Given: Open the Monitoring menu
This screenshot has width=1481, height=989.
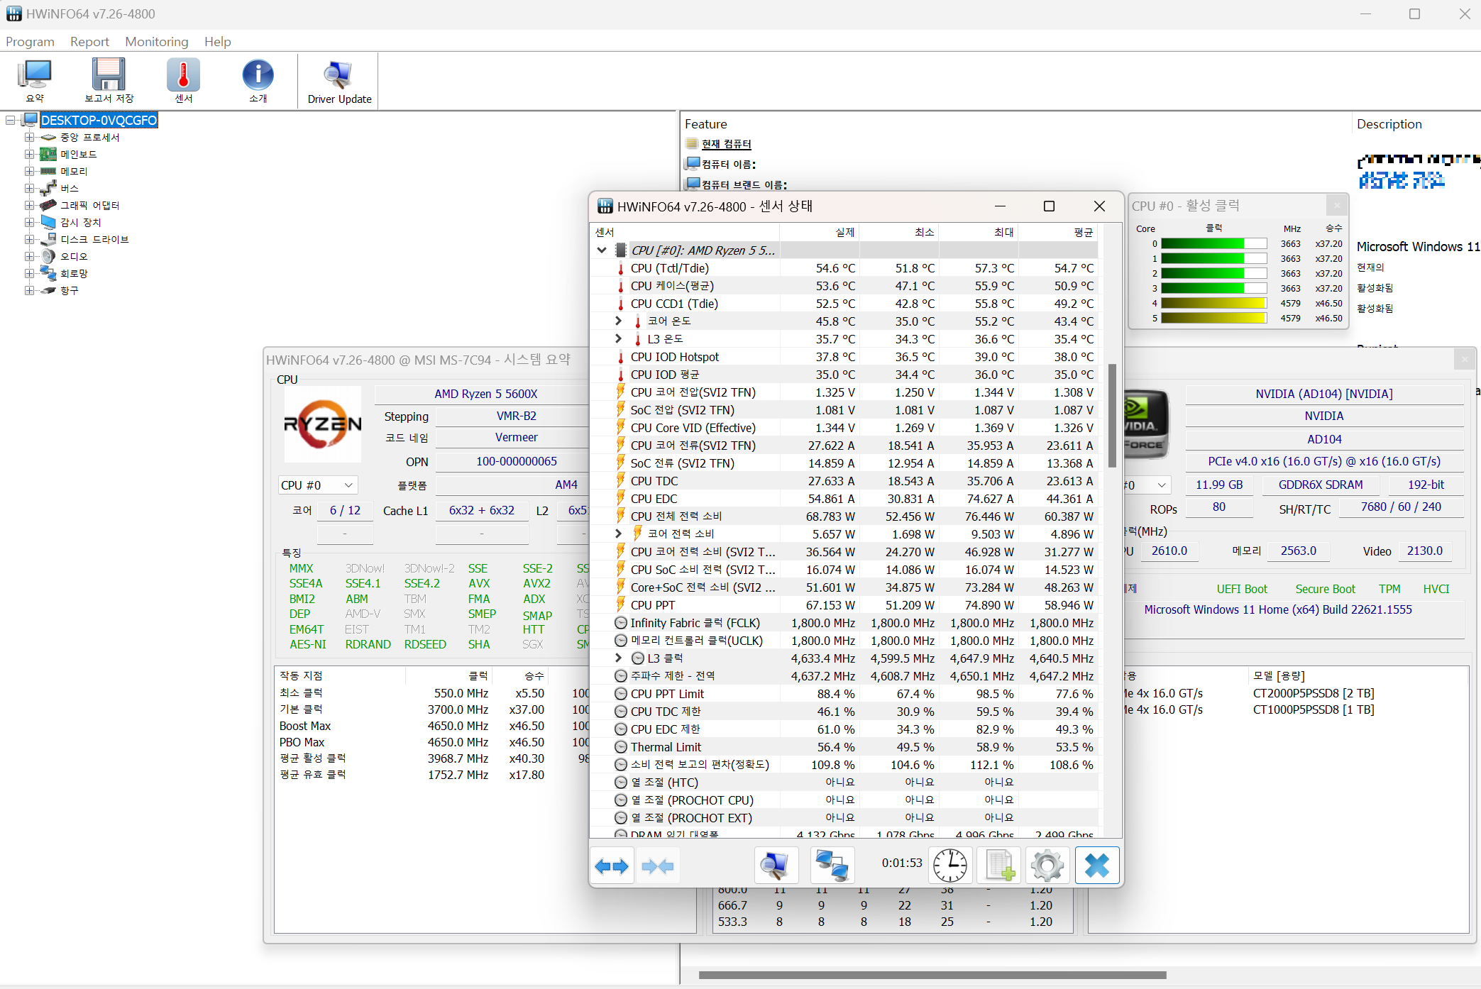Looking at the screenshot, I should [156, 42].
